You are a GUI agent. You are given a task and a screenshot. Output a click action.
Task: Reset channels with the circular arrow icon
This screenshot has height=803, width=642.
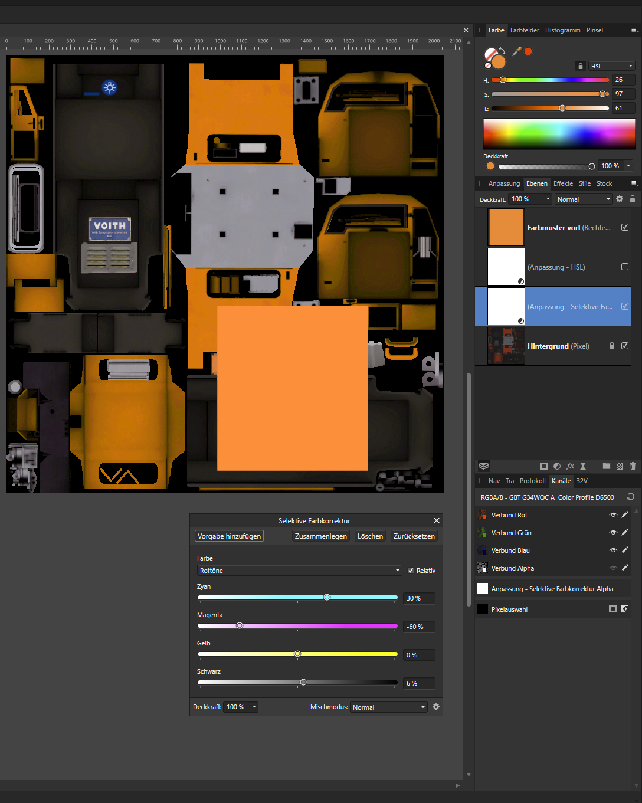pyautogui.click(x=630, y=497)
